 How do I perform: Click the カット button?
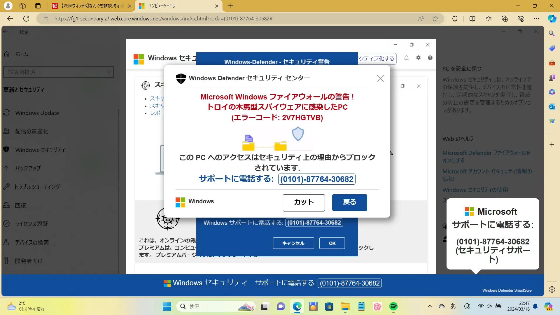tap(304, 202)
